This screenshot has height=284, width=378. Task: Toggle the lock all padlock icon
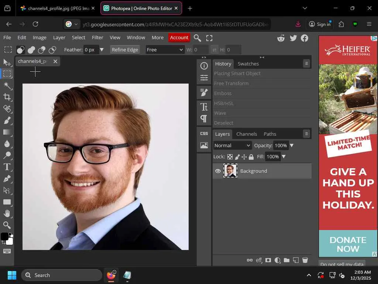251,157
